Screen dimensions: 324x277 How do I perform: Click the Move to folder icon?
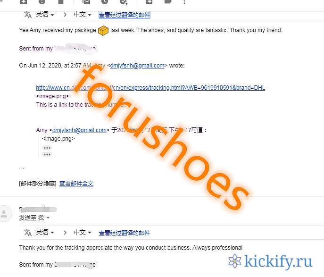pos(149,2)
